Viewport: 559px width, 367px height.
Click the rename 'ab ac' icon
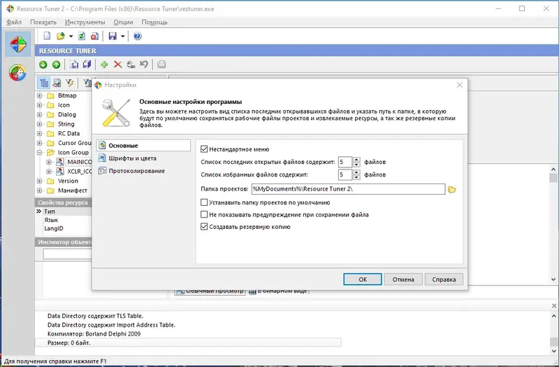point(131,64)
